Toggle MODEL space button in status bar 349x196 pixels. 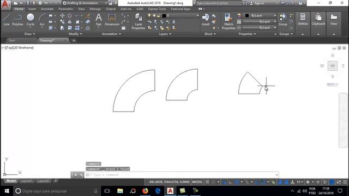click(197, 182)
